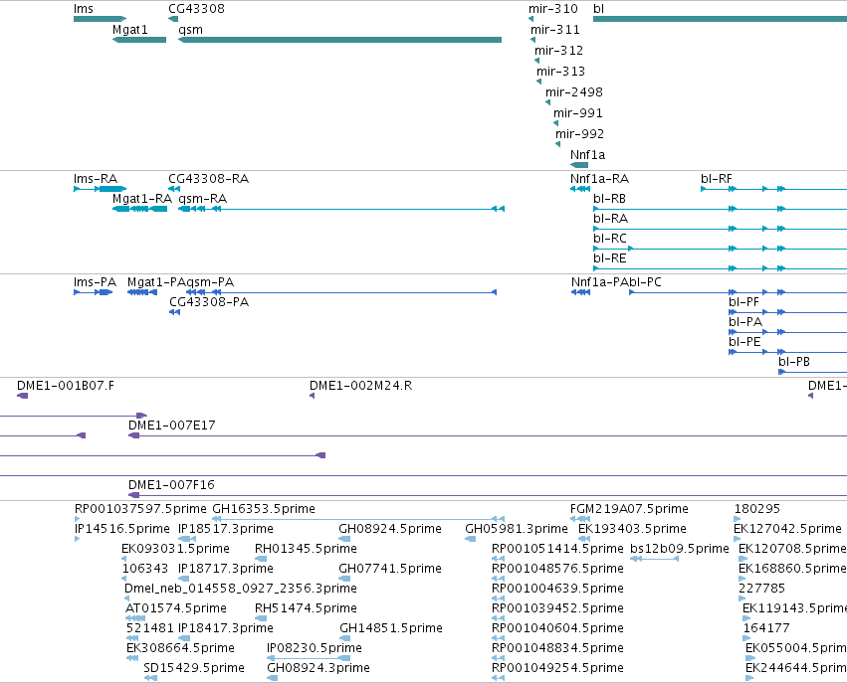847x683 pixels.
Task: Select RH01345.5prime label
Action: coord(306,549)
